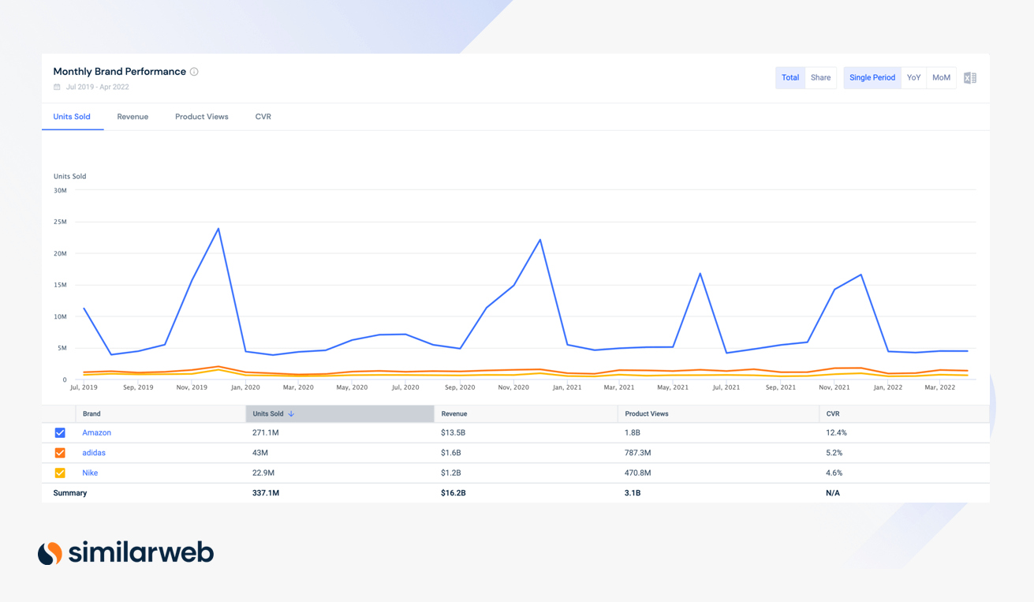
Task: Uncheck the Amazon brand checkbox
Action: 60,432
